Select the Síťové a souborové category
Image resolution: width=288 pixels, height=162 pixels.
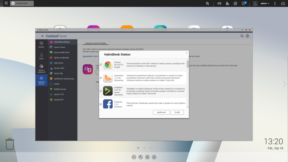(41, 69)
